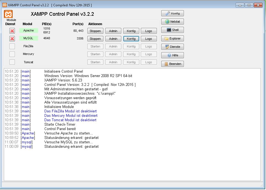266x190 pixels.
Task: Select the Mercury module label
Action: 28,54
